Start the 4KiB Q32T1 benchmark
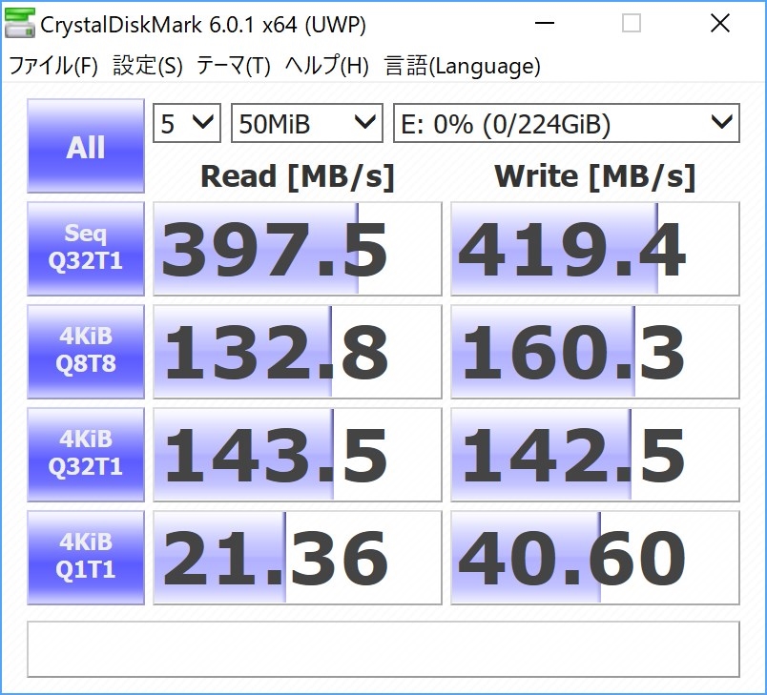 (85, 455)
